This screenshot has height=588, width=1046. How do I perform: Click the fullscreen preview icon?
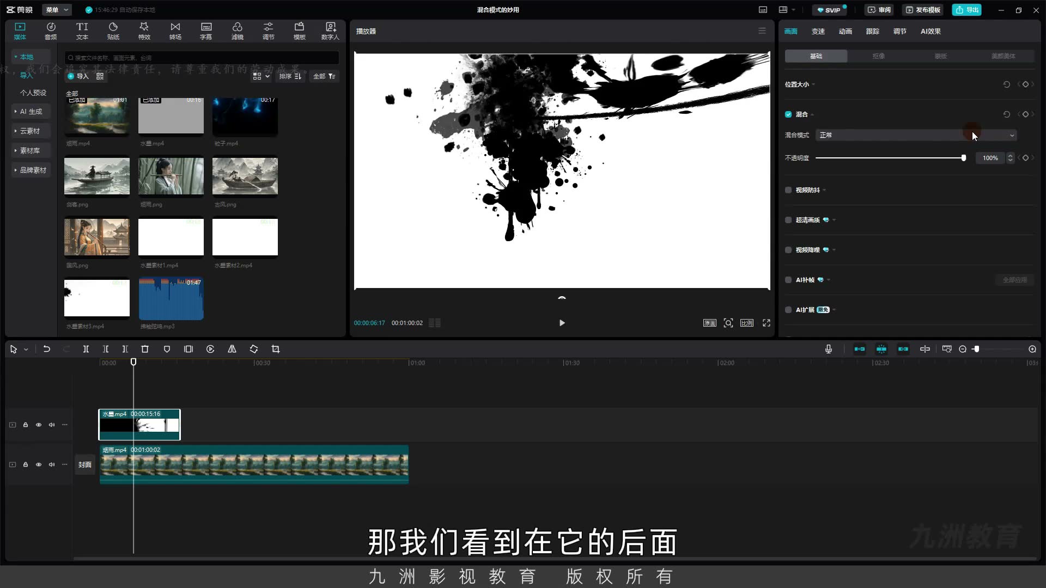[767, 323]
